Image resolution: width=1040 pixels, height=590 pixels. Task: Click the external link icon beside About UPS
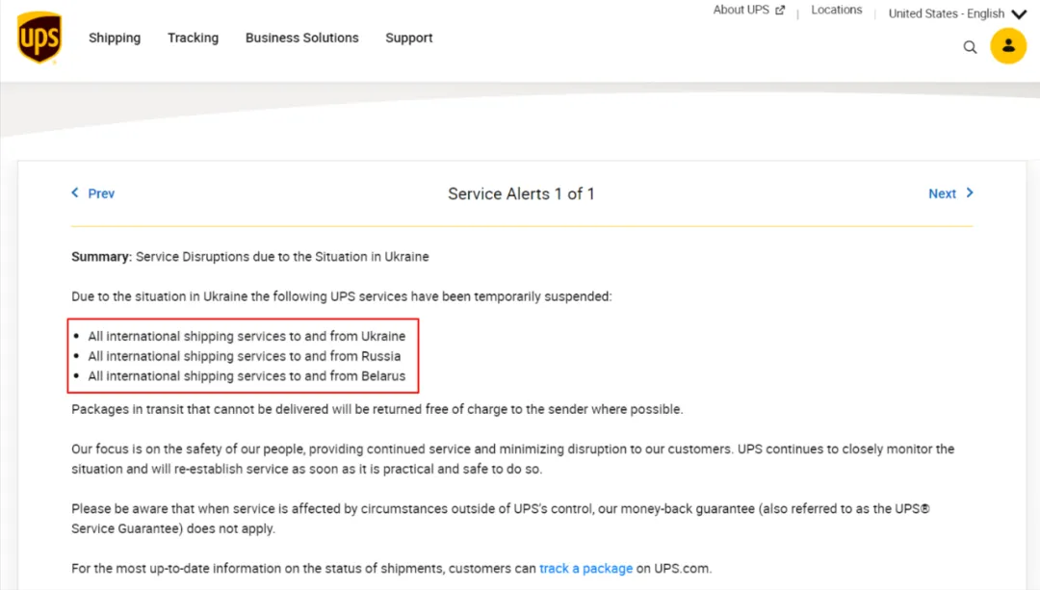tap(780, 11)
